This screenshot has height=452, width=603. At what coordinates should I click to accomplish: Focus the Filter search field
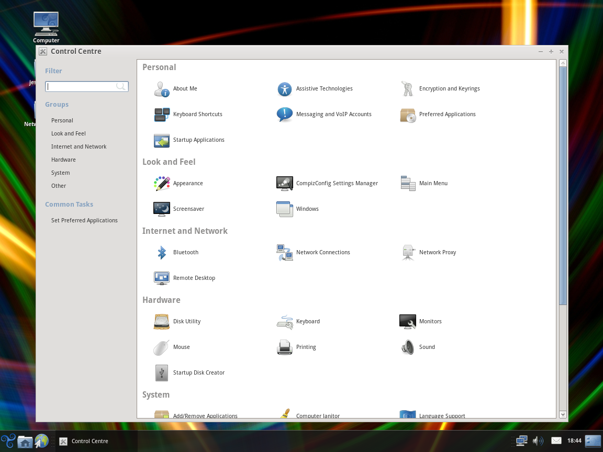(x=86, y=86)
